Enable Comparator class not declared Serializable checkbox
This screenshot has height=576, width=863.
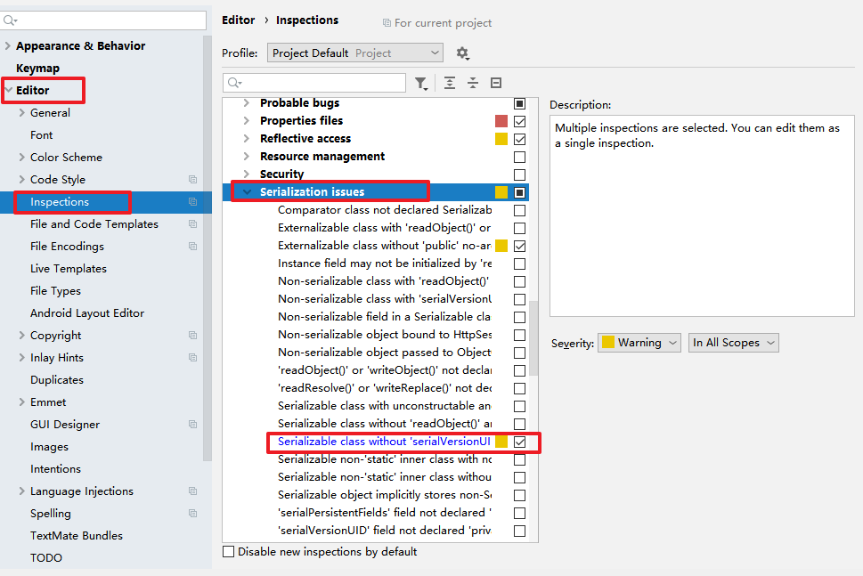tap(519, 210)
